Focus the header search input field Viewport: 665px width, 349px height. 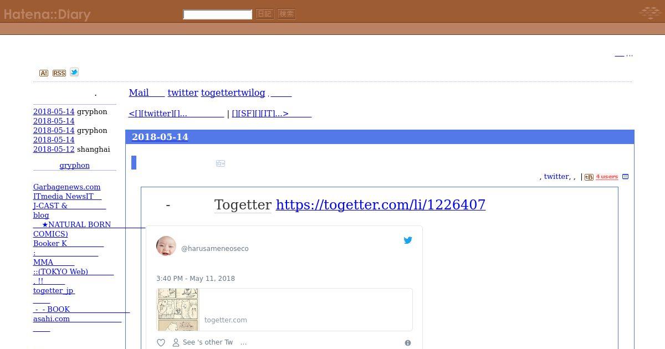(x=218, y=14)
